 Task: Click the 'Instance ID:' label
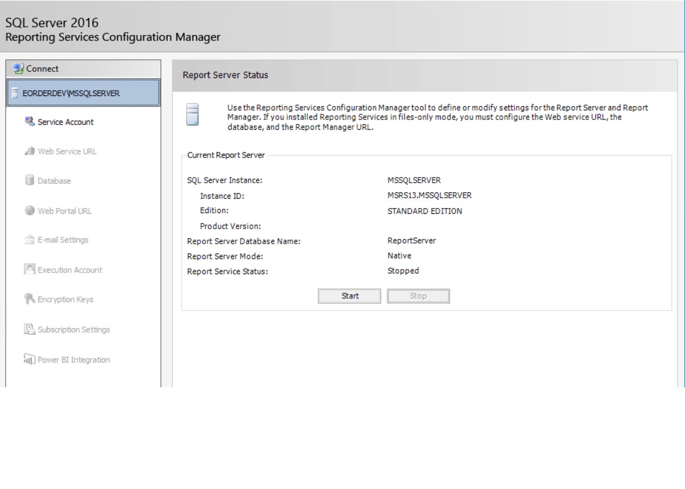coord(222,196)
